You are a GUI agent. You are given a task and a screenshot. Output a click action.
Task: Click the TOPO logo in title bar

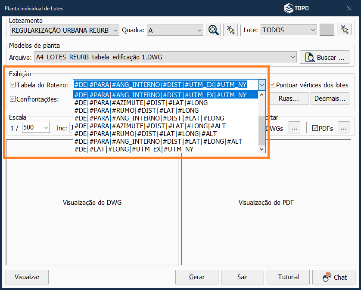[296, 8]
